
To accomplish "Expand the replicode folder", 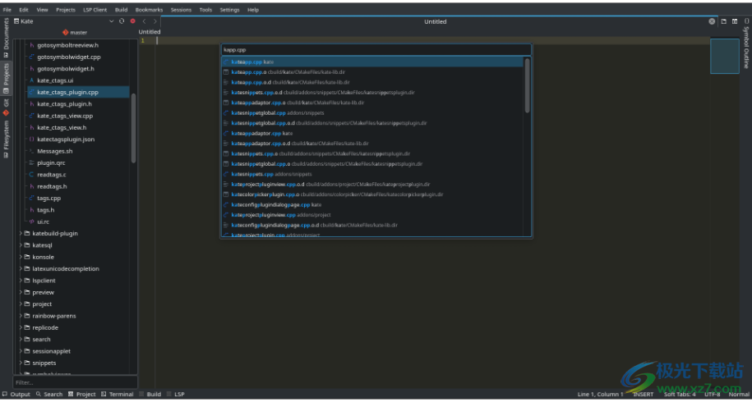I will (x=21, y=327).
